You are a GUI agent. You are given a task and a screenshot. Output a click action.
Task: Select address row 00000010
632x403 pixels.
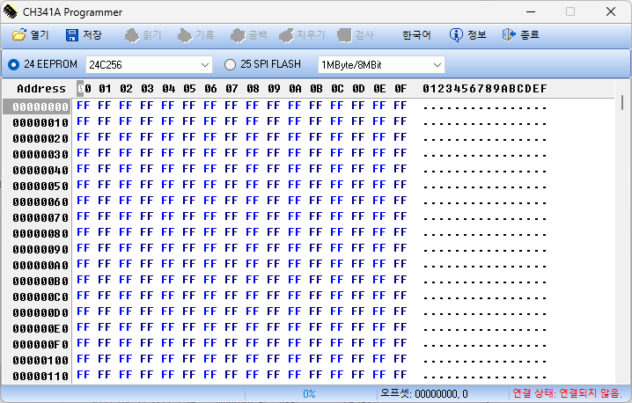coord(40,122)
